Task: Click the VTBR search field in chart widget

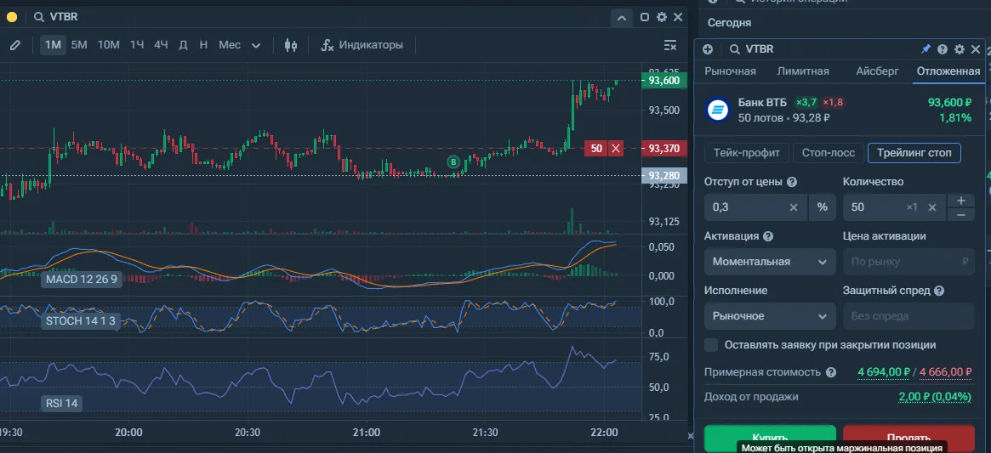Action: pyautogui.click(x=63, y=17)
